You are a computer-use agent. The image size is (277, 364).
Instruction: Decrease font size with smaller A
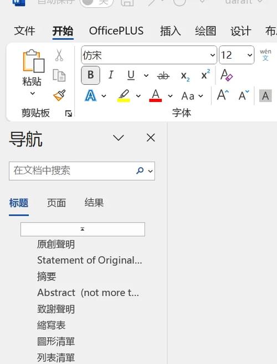pyautogui.click(x=244, y=95)
